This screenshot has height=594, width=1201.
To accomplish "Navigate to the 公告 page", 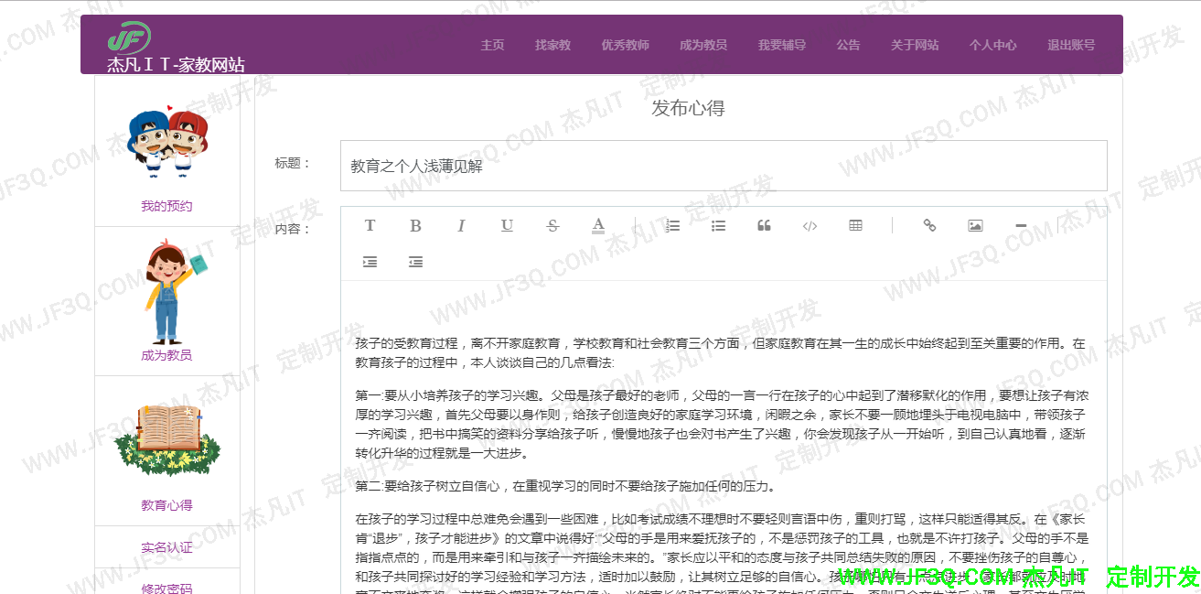I will tap(848, 44).
